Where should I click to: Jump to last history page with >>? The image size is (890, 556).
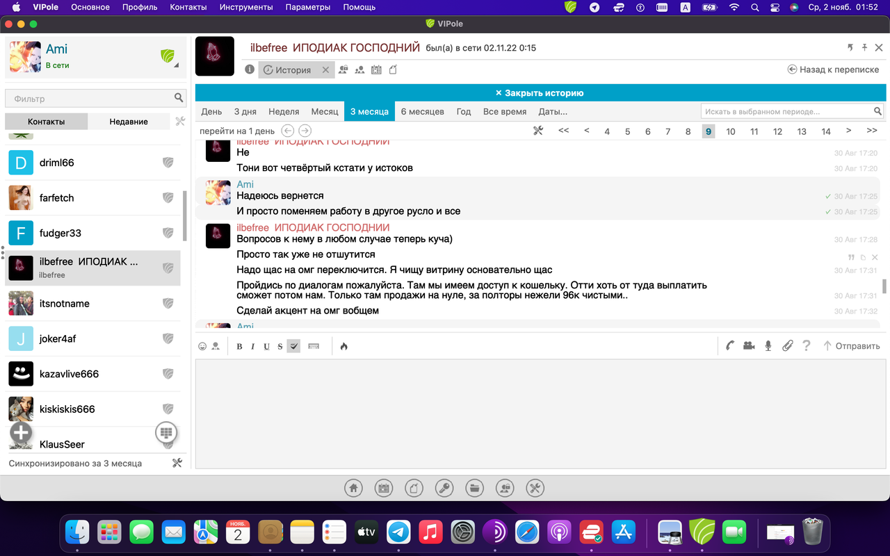872,131
